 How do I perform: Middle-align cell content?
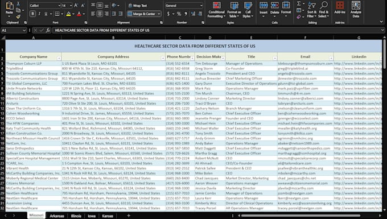coord(100,5)
